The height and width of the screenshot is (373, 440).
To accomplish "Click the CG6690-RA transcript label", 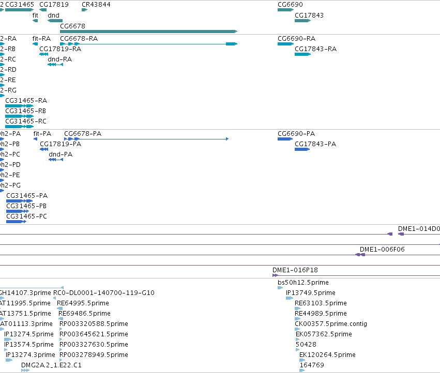I will (297, 38).
